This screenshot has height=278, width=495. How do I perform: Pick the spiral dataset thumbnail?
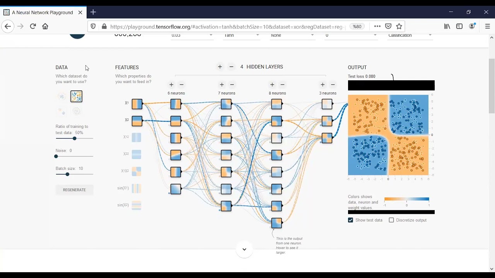77,111
